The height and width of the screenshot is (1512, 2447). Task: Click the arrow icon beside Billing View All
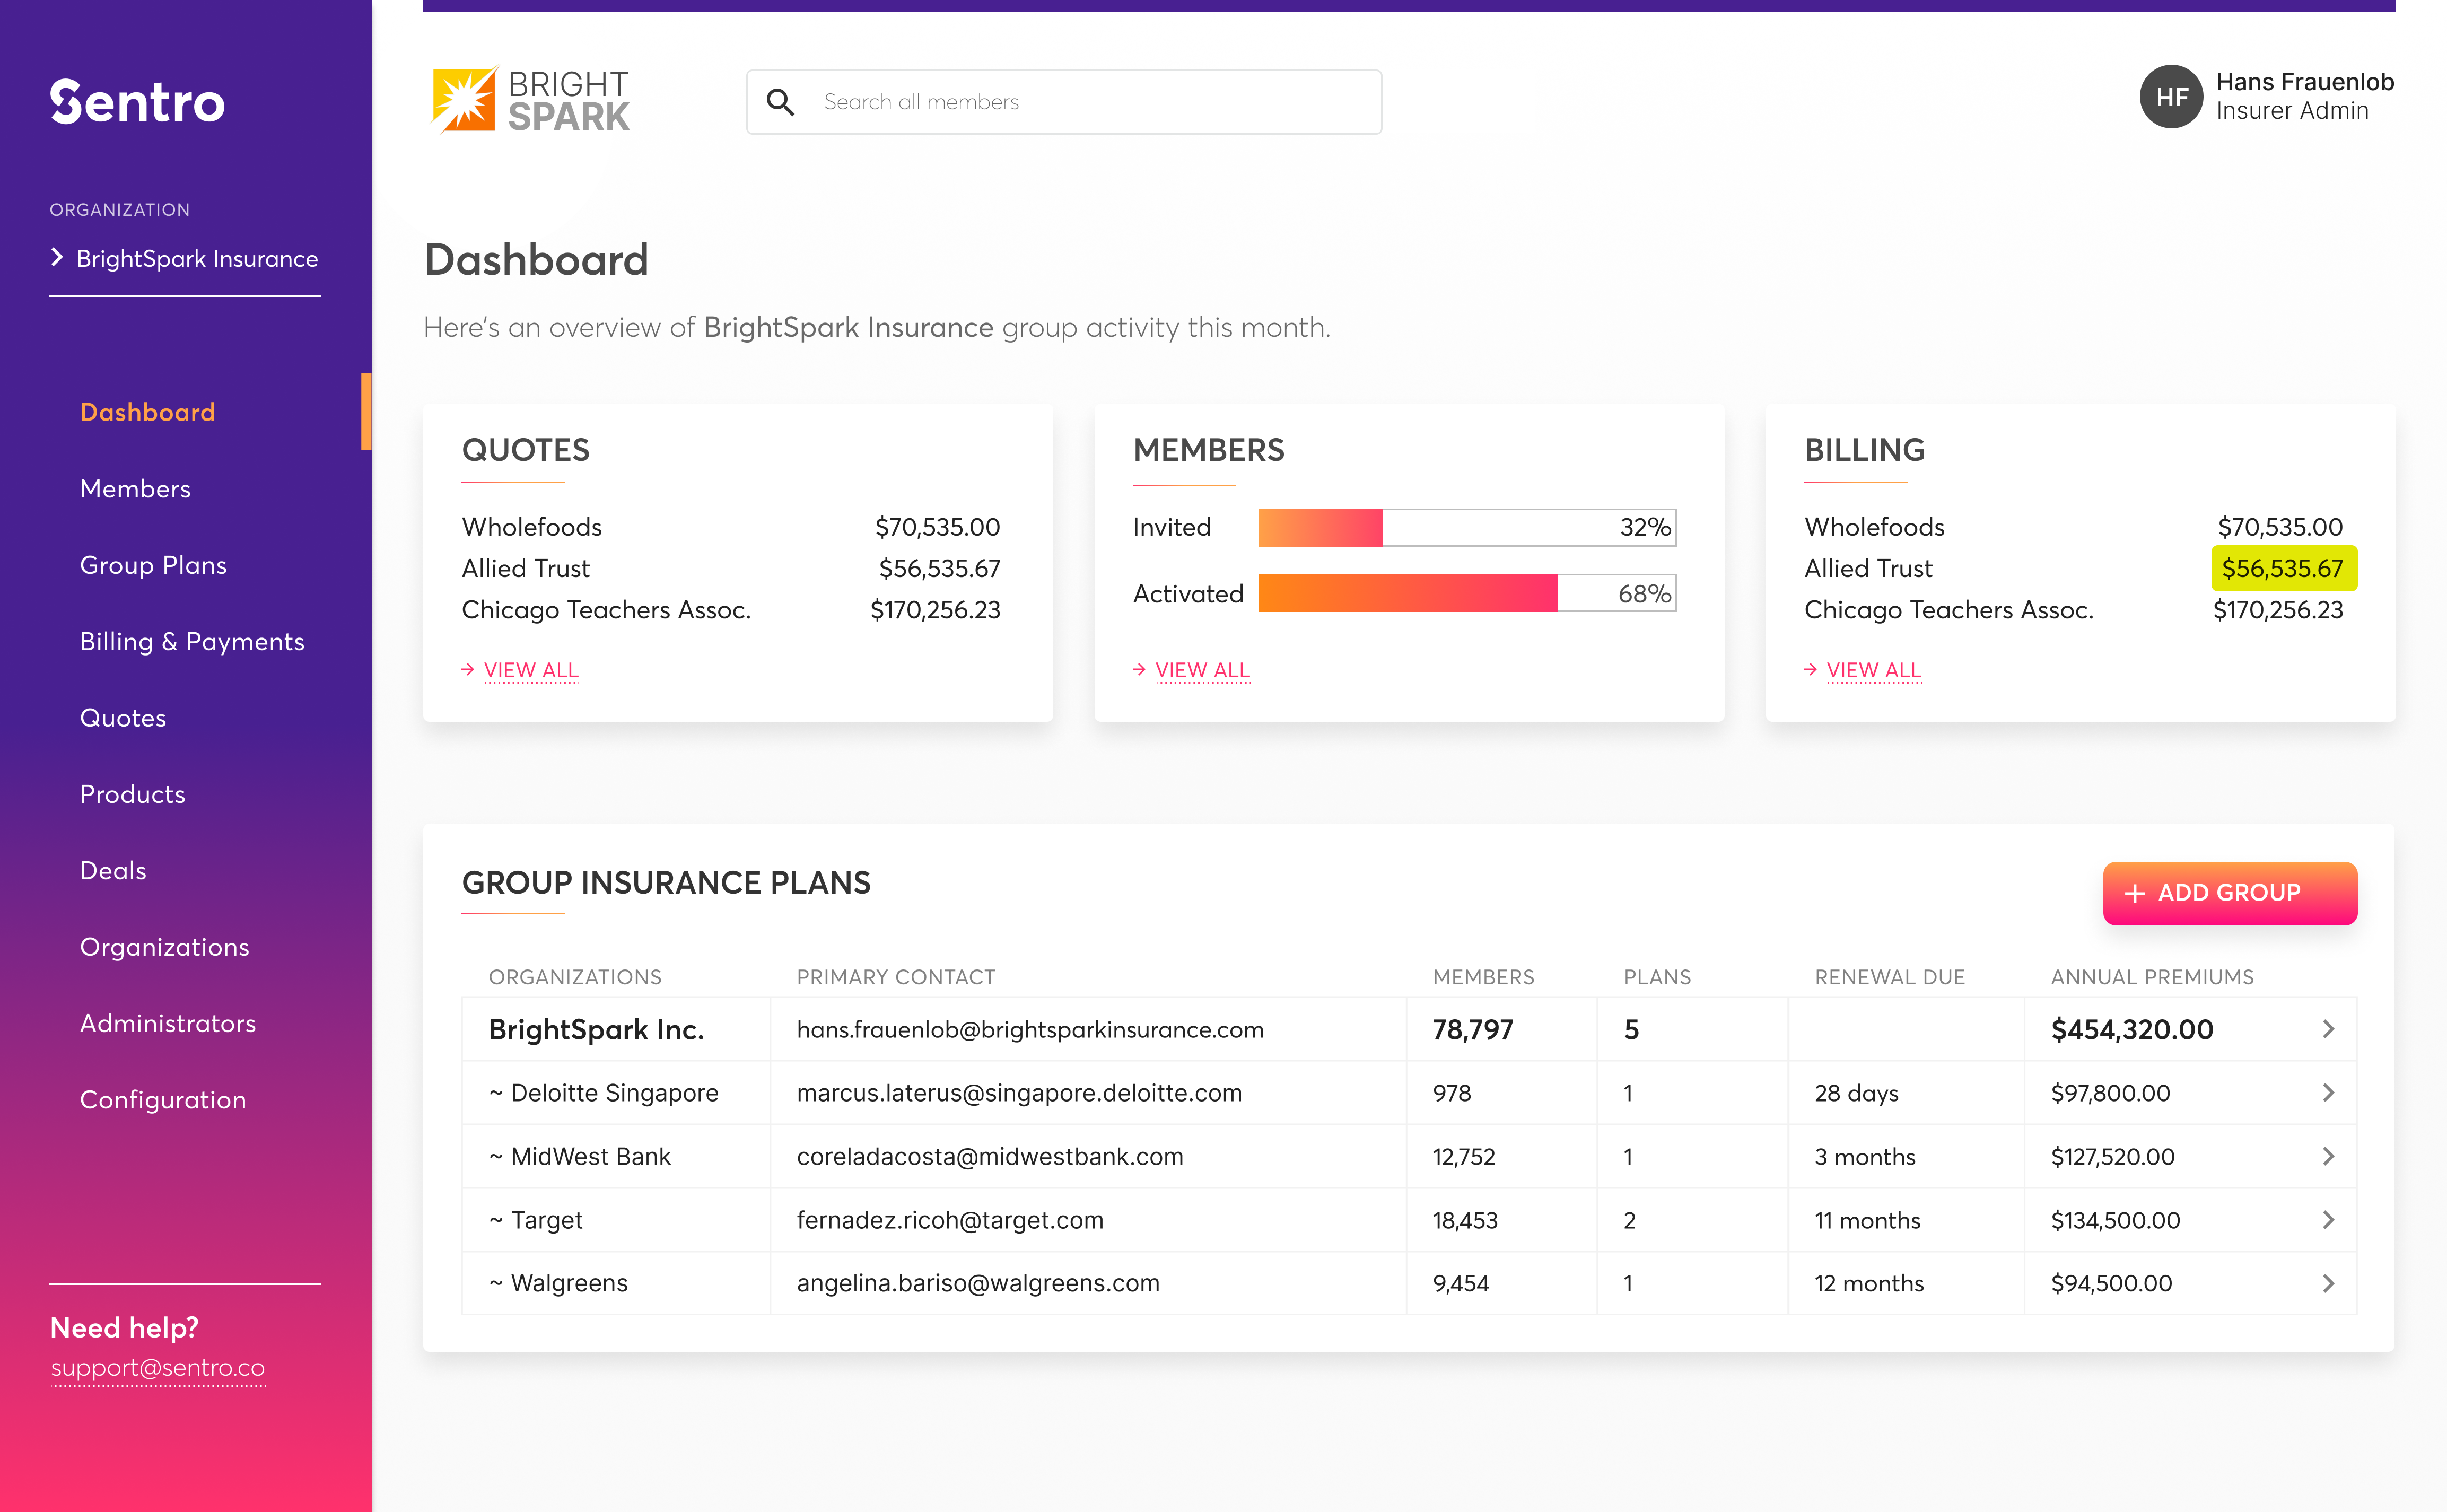point(1810,669)
